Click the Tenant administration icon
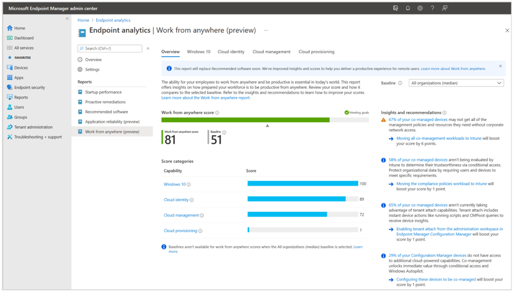514x293 pixels. [x=10, y=127]
